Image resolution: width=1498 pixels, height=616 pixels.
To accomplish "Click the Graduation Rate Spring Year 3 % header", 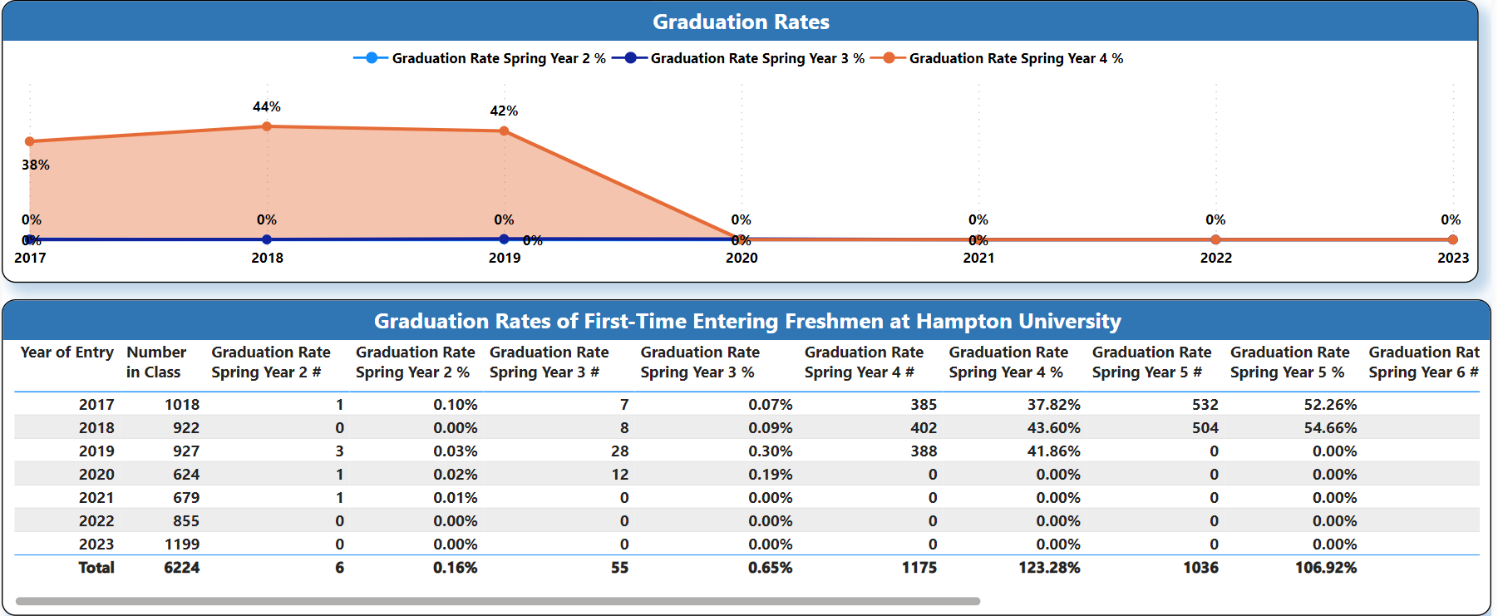I will point(699,362).
